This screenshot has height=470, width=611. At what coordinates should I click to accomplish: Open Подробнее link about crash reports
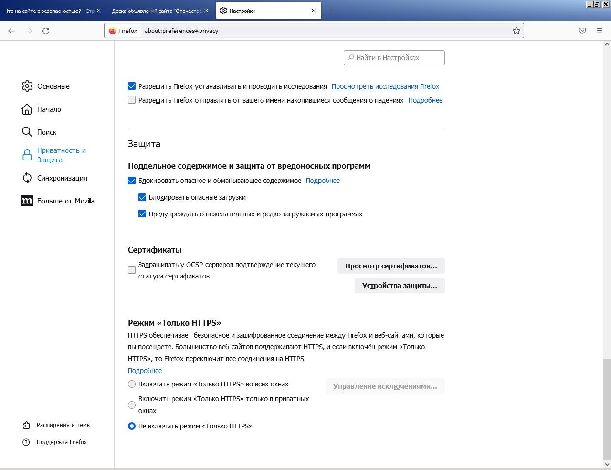click(x=425, y=100)
